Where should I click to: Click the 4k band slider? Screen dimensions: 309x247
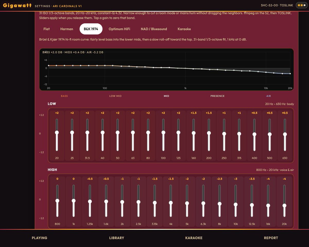171,201
